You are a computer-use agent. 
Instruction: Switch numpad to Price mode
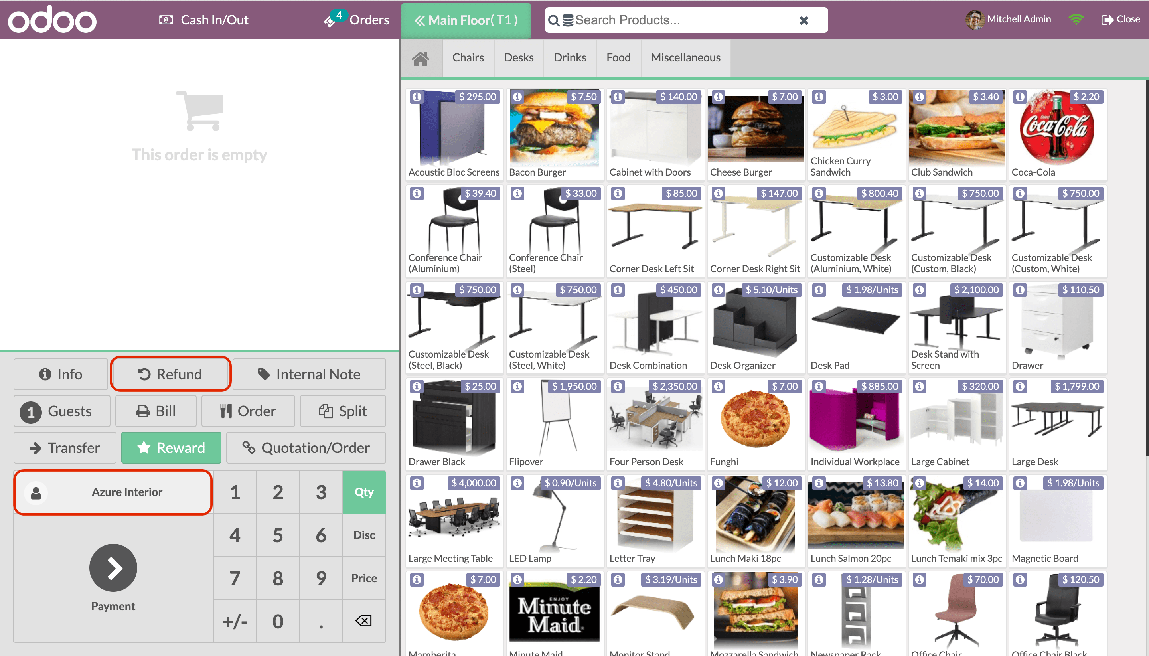pos(363,578)
